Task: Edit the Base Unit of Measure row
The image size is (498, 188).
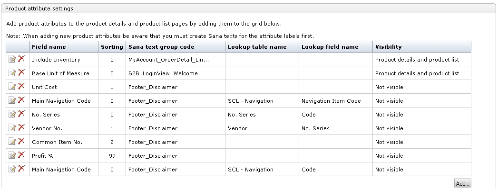Action: tap(12, 73)
